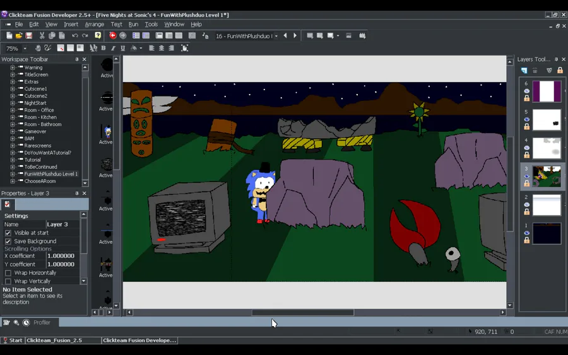This screenshot has width=568, height=355.
Task: Select Cutscene1 frame in workspace
Action: (35, 89)
